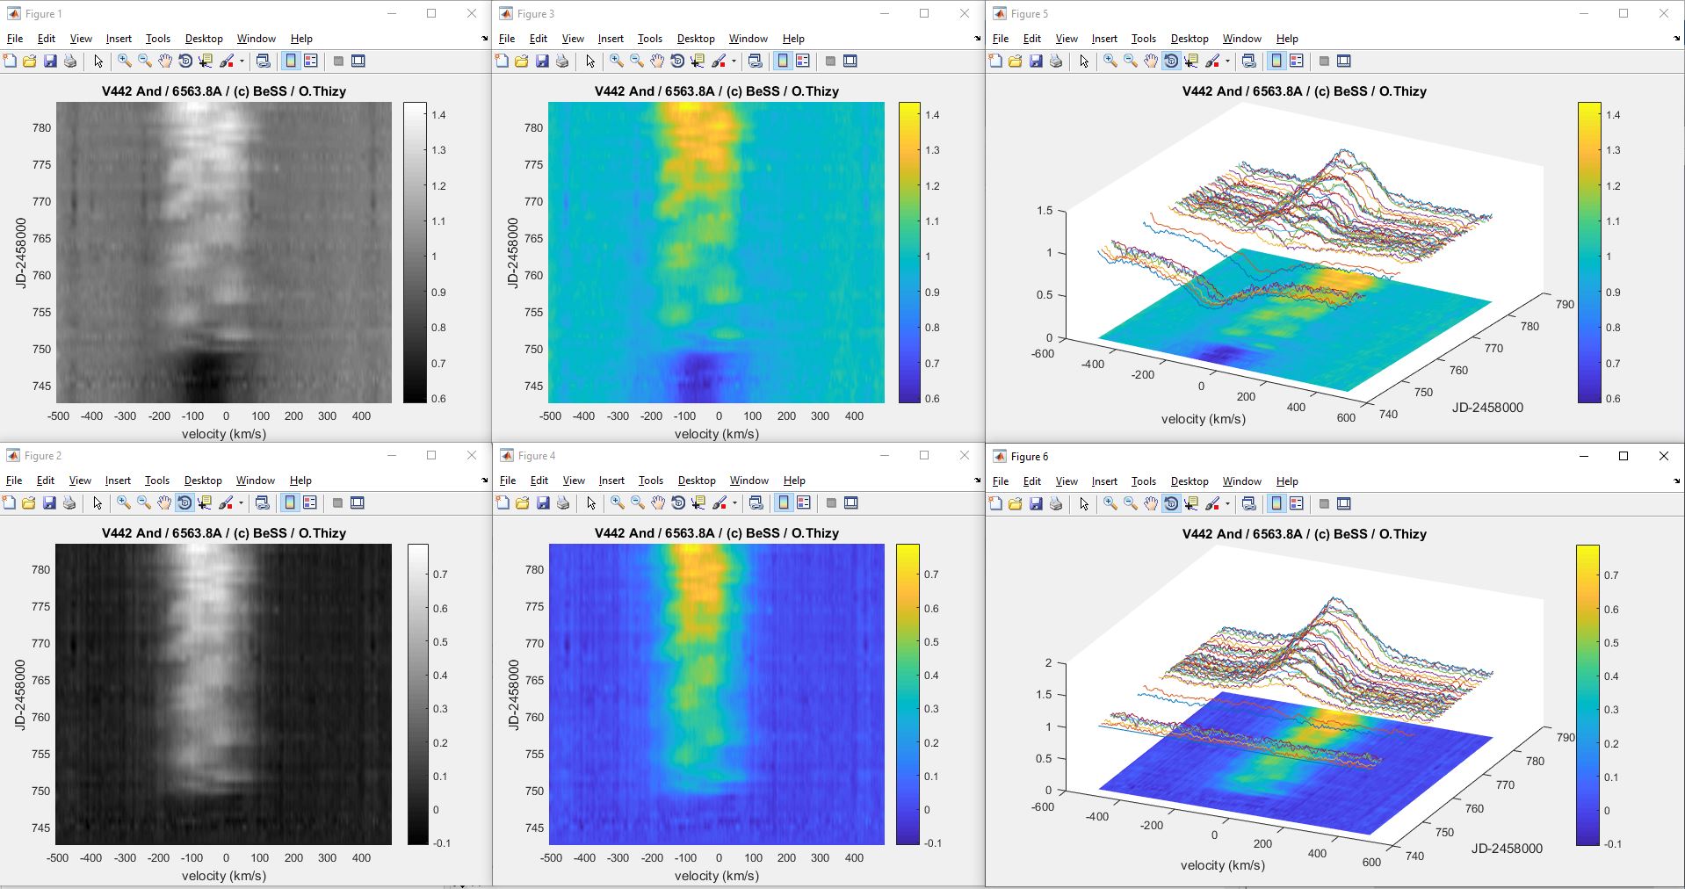
Task: Select Zoom Out tool in Figure 6
Action: point(1131,503)
